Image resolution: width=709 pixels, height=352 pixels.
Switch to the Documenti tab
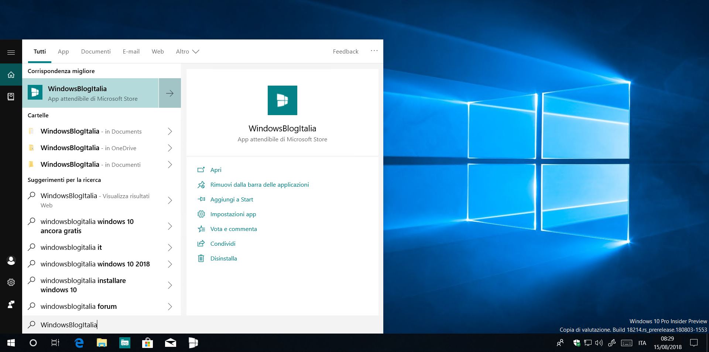96,51
